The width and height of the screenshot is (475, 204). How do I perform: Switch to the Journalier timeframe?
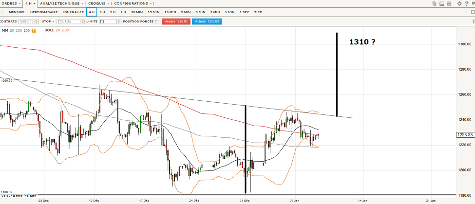[73, 12]
